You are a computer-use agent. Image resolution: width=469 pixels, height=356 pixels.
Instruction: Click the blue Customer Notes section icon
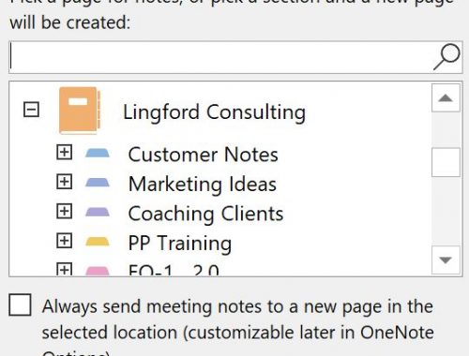pyautogui.click(x=98, y=153)
